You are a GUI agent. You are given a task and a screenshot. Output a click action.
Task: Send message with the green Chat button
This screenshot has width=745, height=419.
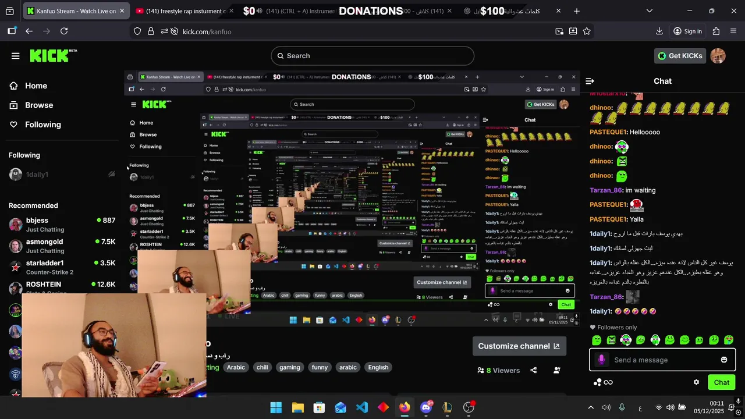[721, 382]
